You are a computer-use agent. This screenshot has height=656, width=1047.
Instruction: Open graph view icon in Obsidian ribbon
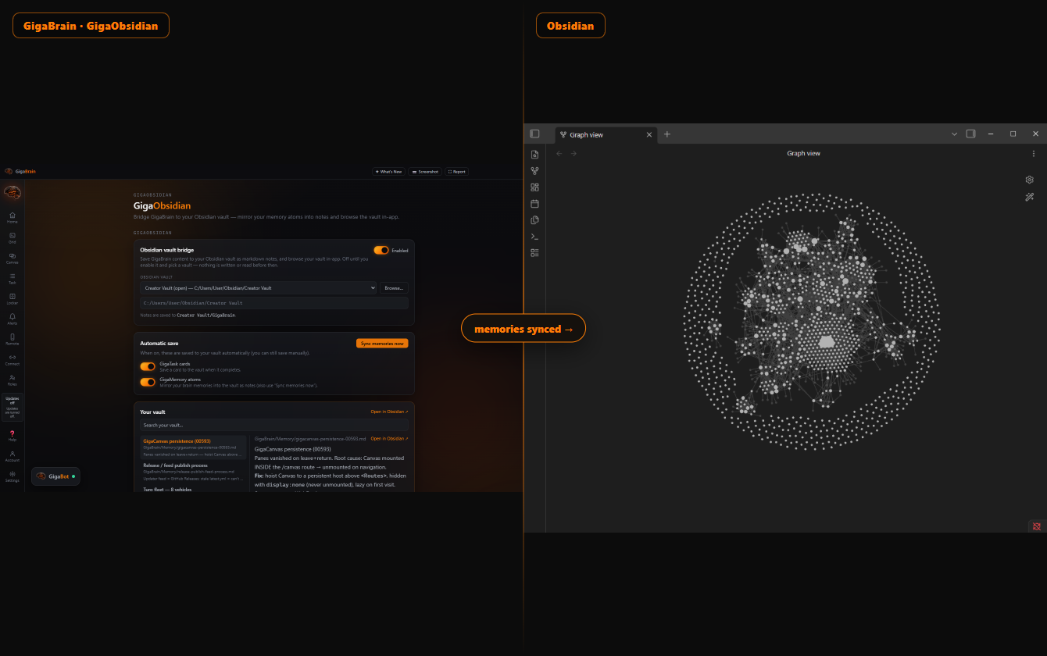pos(534,171)
